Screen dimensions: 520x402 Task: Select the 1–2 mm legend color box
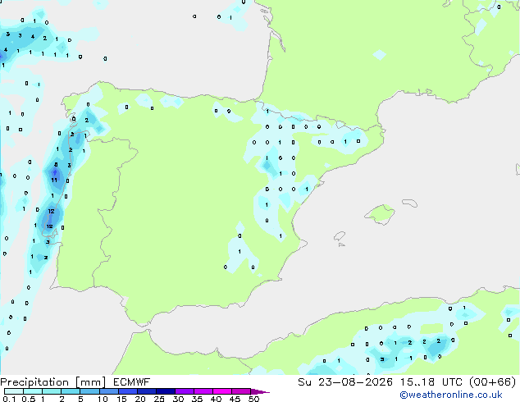(x=52, y=391)
